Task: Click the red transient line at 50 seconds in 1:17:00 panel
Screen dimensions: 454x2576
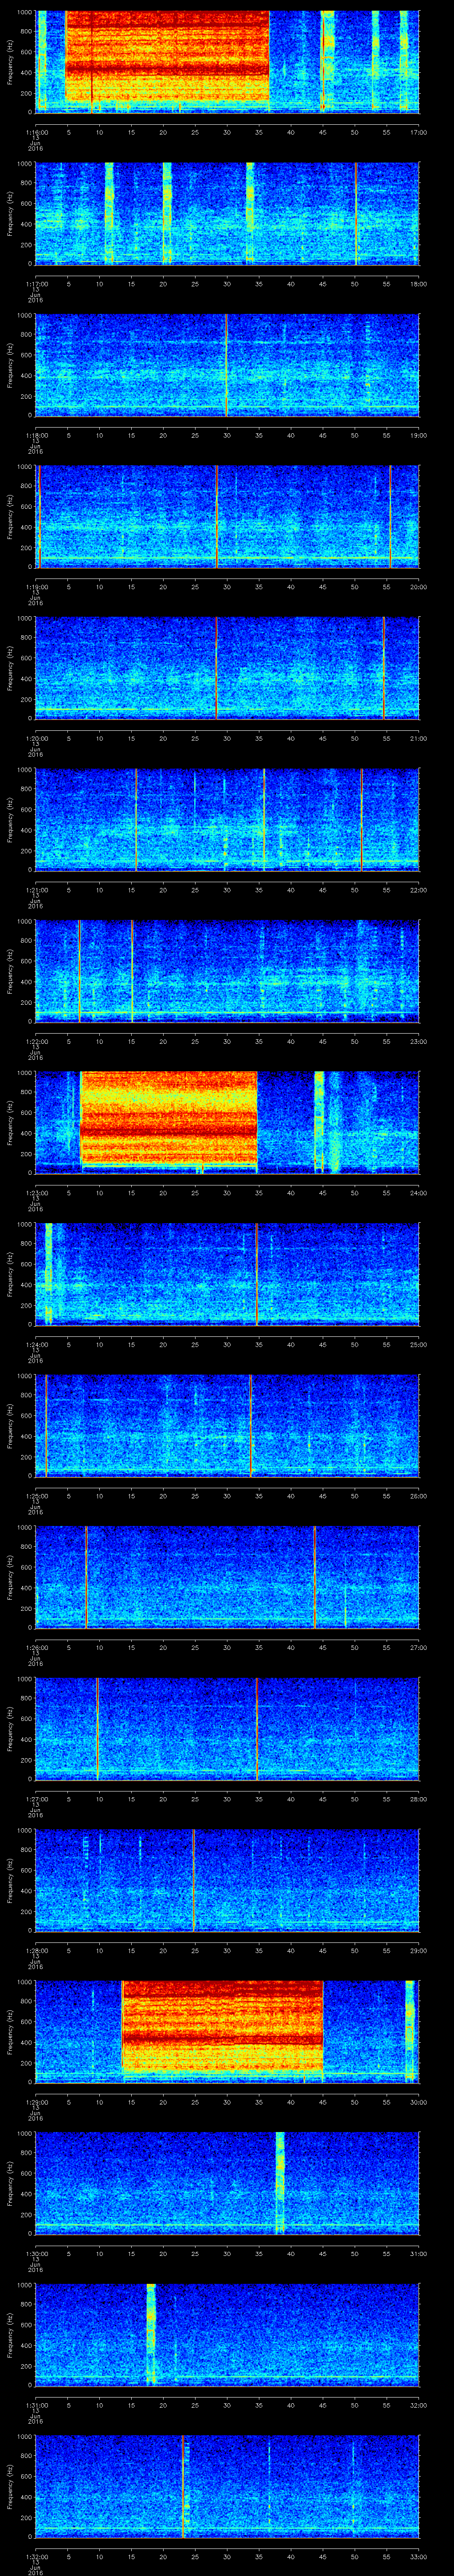Action: [355, 214]
